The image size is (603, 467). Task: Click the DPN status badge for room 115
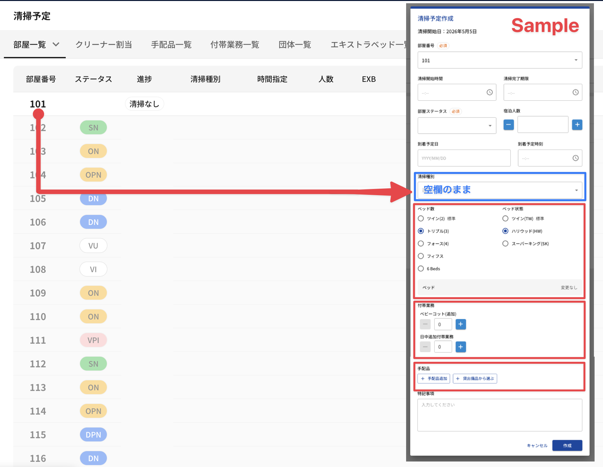point(93,435)
